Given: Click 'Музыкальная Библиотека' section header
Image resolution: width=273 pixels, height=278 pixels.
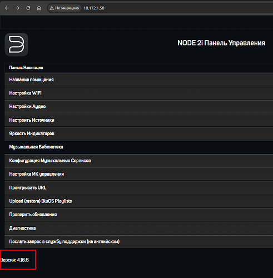Looking at the screenshot, I should point(139,147).
